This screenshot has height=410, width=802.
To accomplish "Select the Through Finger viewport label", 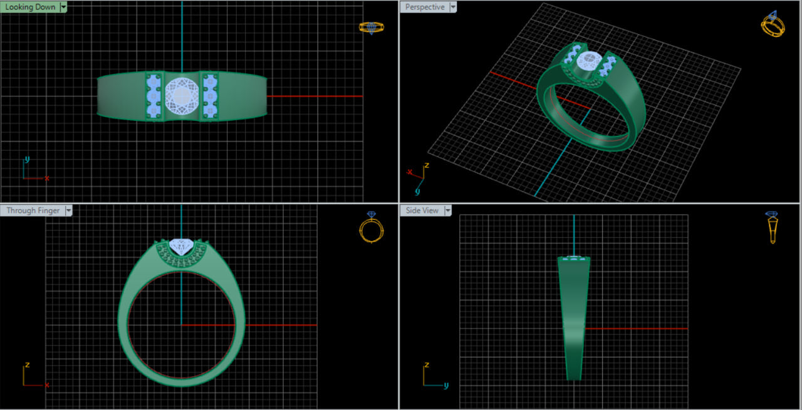I will (33, 211).
